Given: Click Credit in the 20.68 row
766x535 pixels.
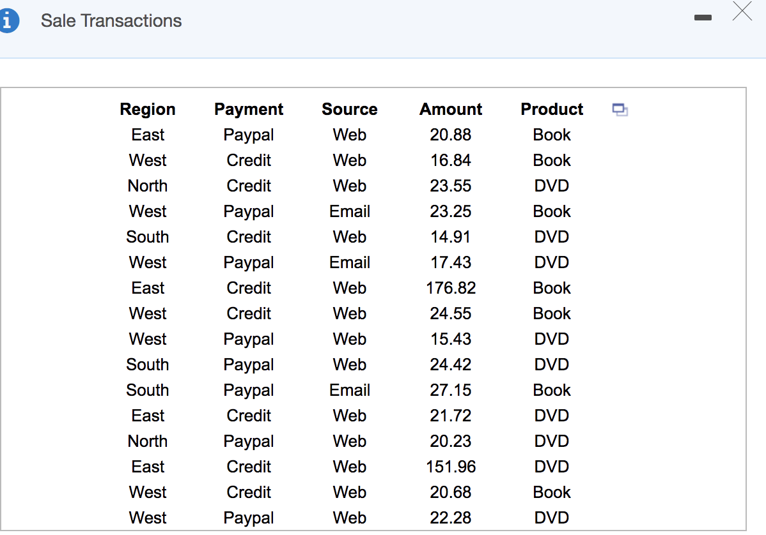Looking at the screenshot, I should click(249, 492).
